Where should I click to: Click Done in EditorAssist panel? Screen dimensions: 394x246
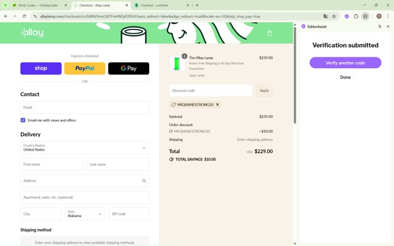345,77
